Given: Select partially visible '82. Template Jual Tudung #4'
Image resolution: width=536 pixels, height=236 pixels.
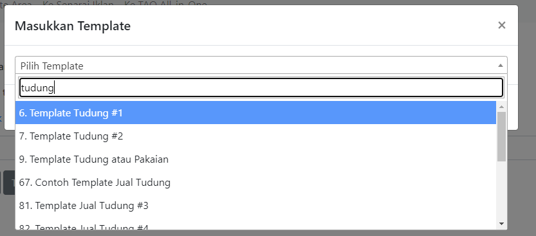Looking at the screenshot, I should (255, 224).
